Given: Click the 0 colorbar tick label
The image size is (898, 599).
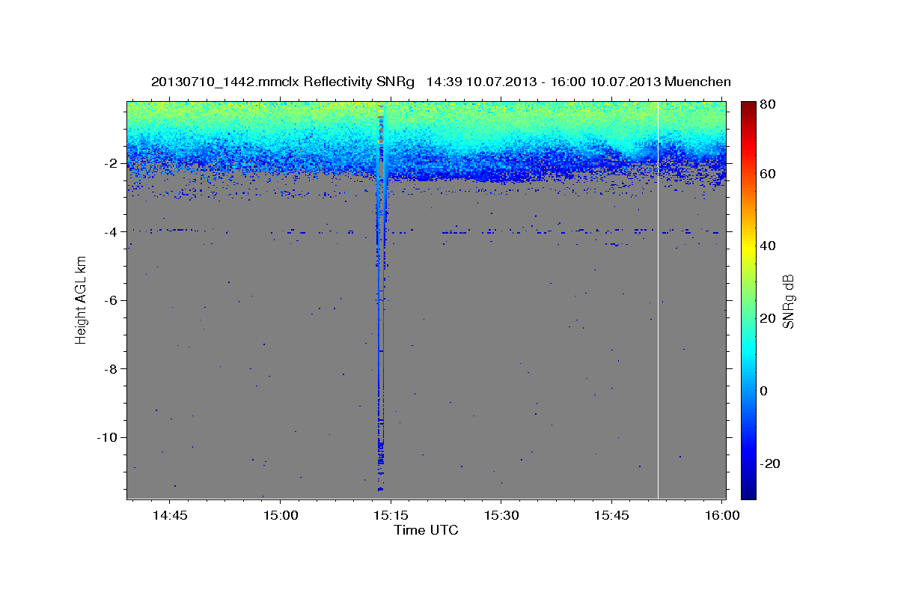Looking at the screenshot, I should pos(765,391).
